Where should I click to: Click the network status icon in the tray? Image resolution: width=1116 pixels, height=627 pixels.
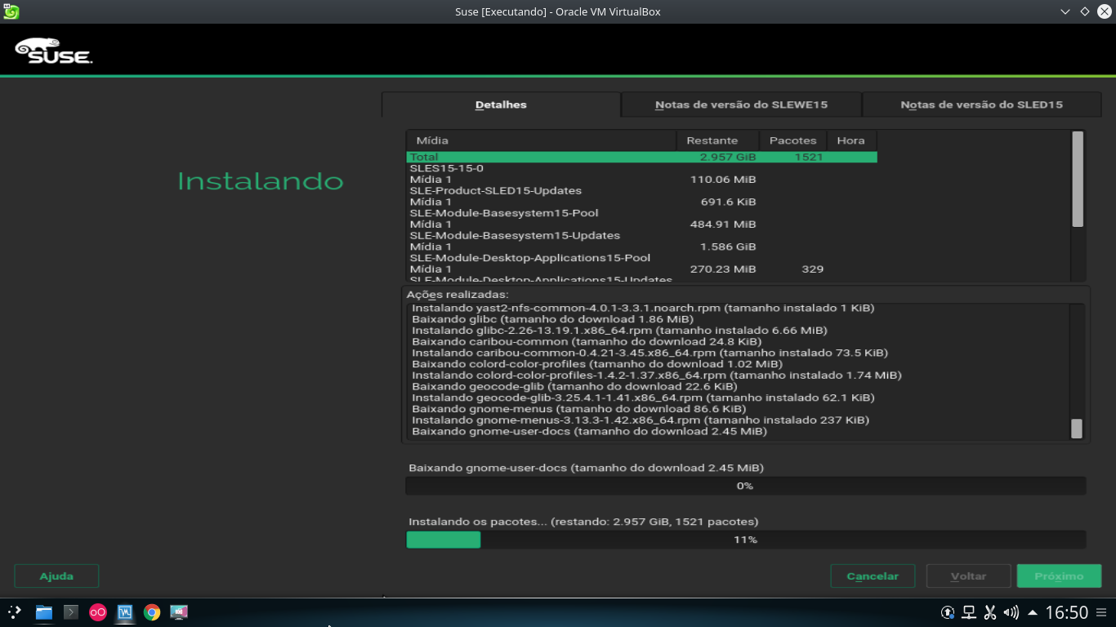pos(969,613)
